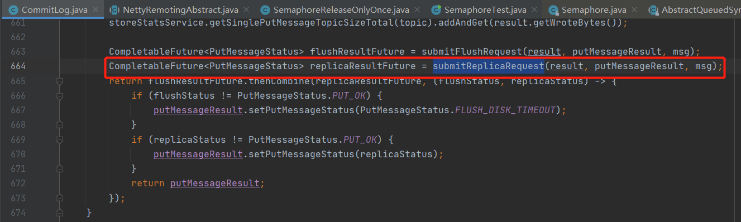
Task: Click the NettyRemotingAbstract.java class icon
Action: click(x=113, y=10)
